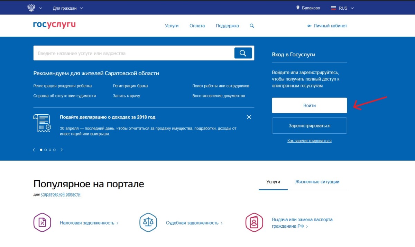
Task: Open the court debt scales icon
Action: click(148, 222)
